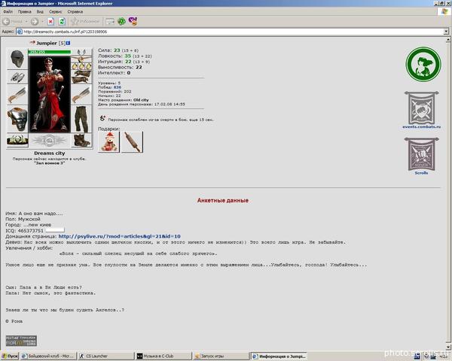The image size is (452, 361).
Task: Click the grey emblem below the portrait
Action: 50,141
